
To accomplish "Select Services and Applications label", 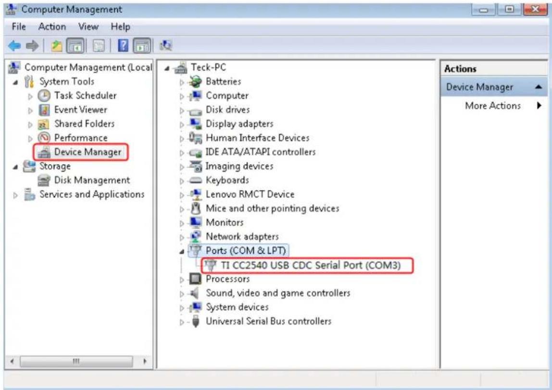I will 92,194.
